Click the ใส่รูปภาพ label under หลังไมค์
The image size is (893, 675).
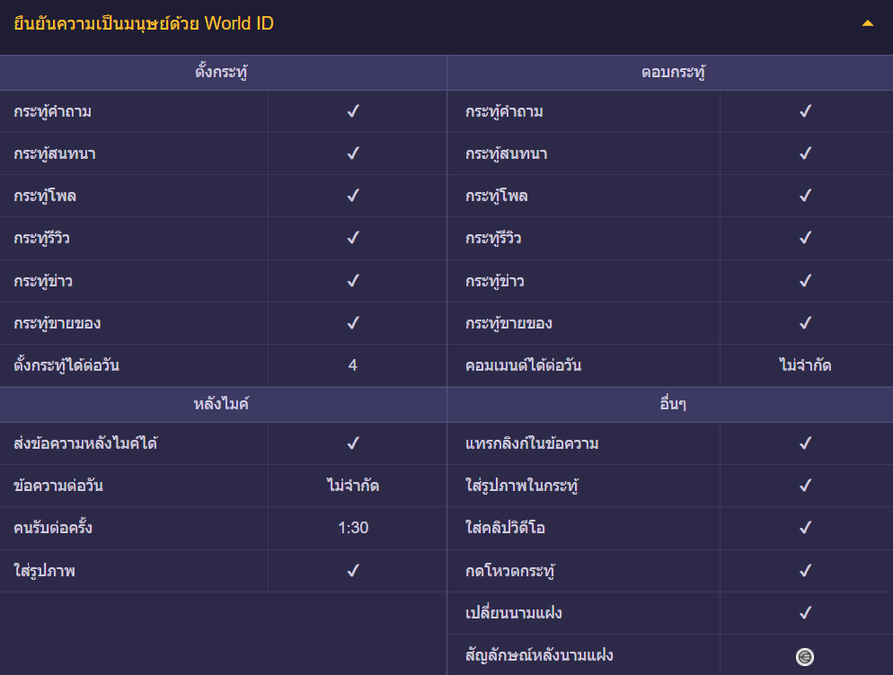pos(44,571)
